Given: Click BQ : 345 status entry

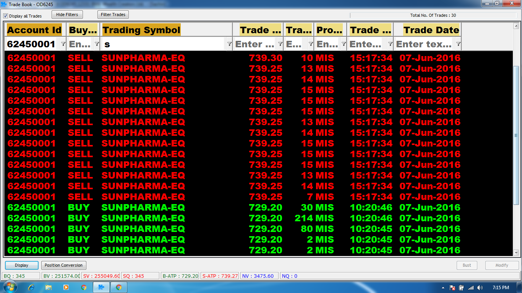Looking at the screenshot, I should (x=21, y=276).
